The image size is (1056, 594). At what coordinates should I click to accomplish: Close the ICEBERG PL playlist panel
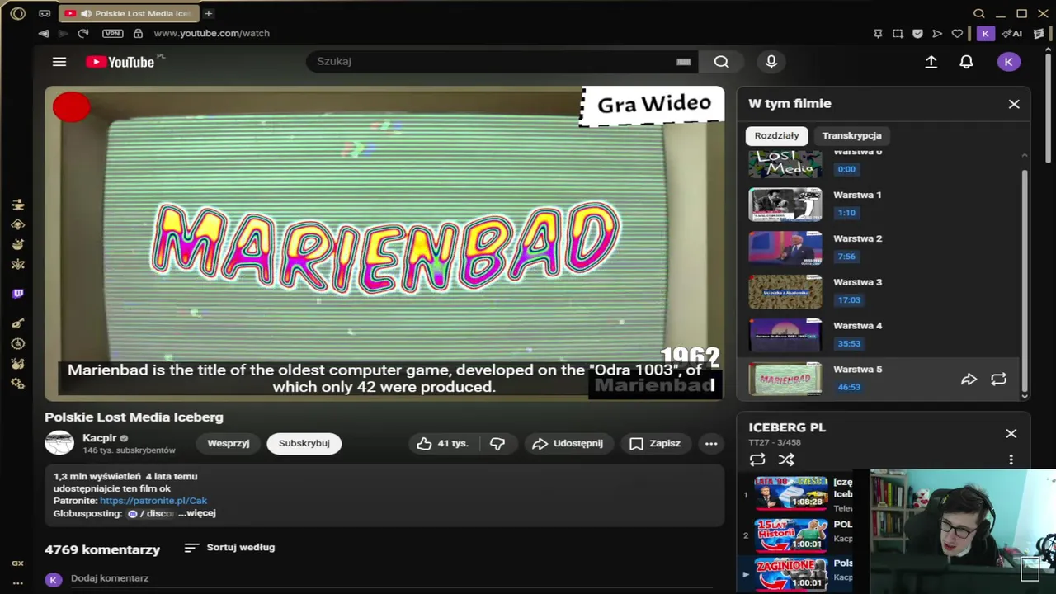point(1011,433)
